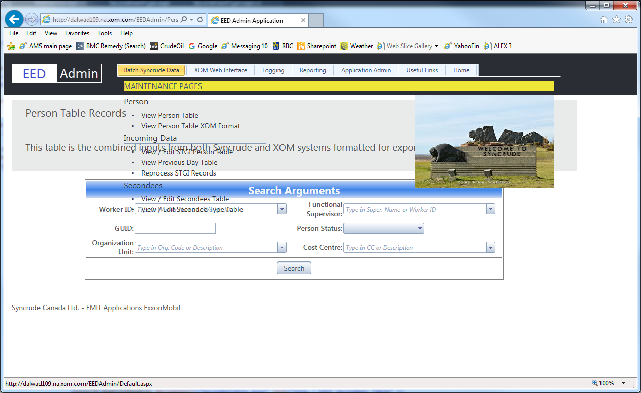Click the Search button
641x393 pixels.
(x=294, y=268)
